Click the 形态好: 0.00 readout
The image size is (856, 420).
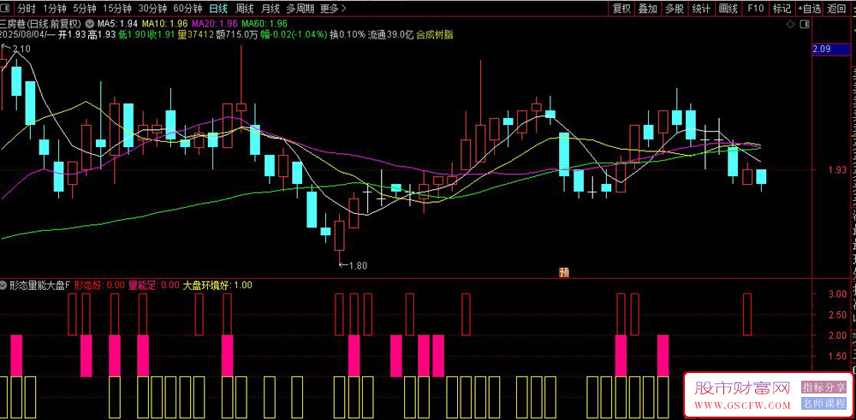pos(99,285)
